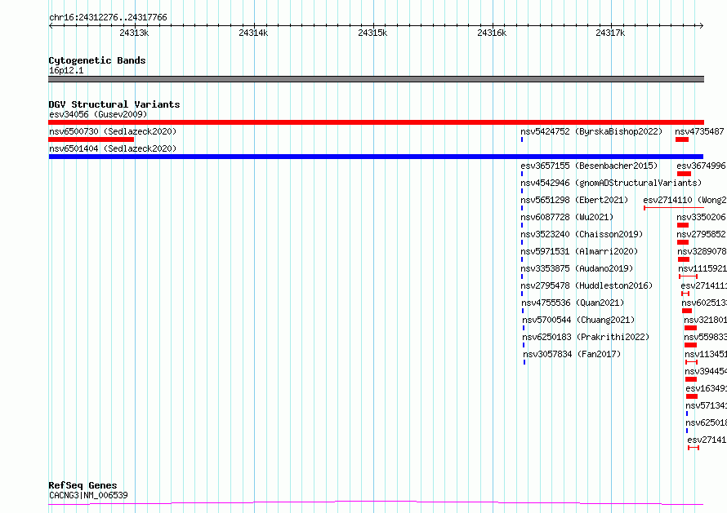Click the gray cytogenetic band bar
The width and height of the screenshot is (727, 513).
click(376, 79)
